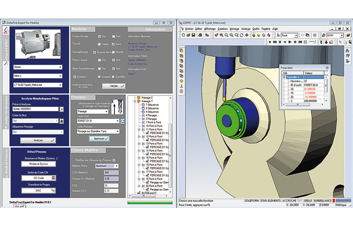Toggle the Contre Broche Oui checkbox
The width and height of the screenshot is (353, 227).
(x=99, y=36)
